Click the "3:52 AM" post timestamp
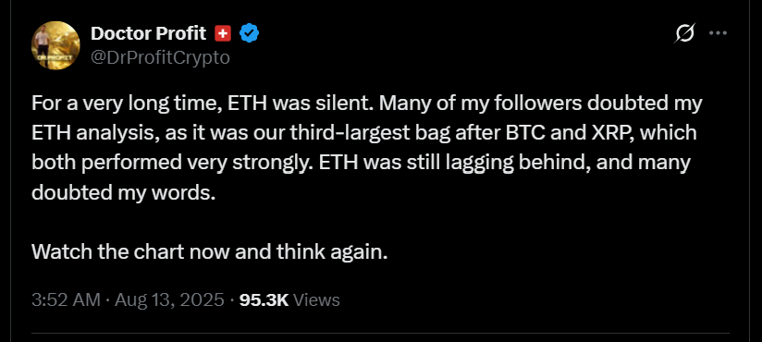The width and height of the screenshot is (762, 342). pos(66,299)
